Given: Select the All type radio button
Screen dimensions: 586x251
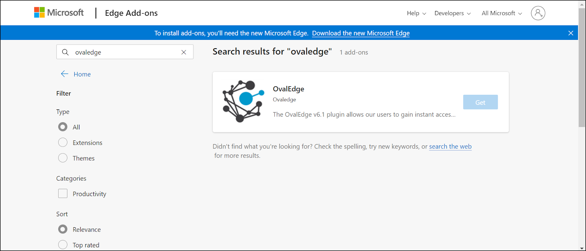Looking at the screenshot, I should pos(63,127).
